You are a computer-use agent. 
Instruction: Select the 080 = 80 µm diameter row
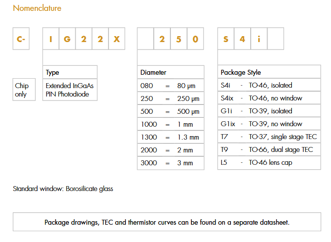[x=170, y=86]
